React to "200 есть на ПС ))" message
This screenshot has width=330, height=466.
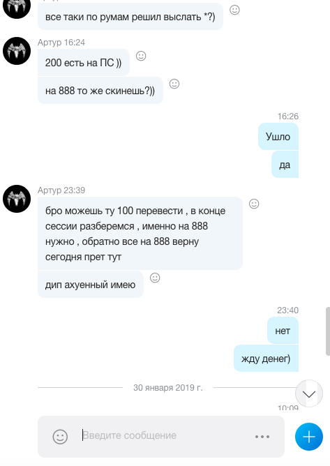click(141, 56)
